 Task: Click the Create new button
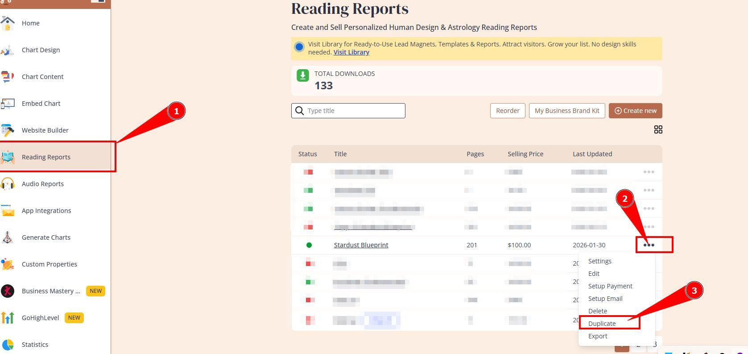tap(635, 111)
